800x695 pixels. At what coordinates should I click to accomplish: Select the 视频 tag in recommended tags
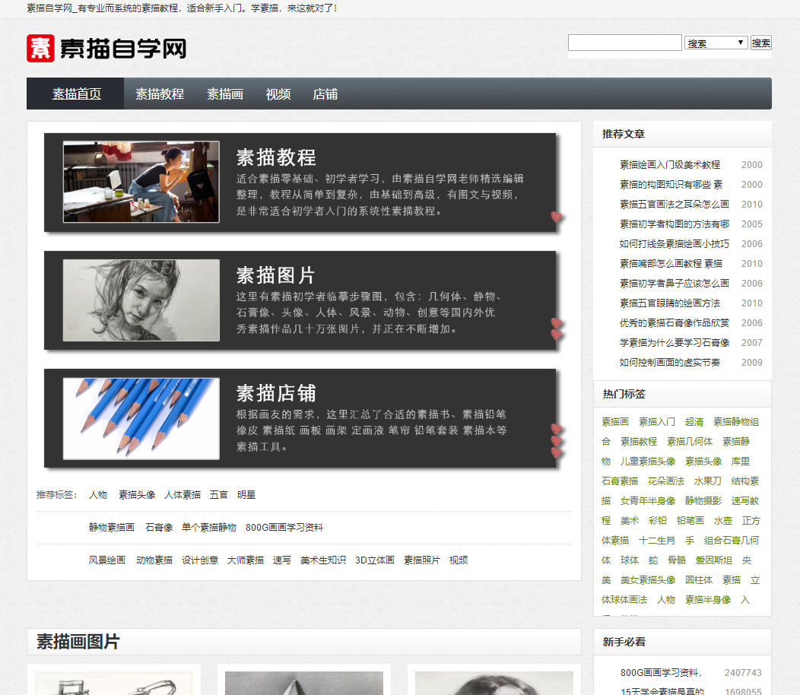click(x=459, y=560)
